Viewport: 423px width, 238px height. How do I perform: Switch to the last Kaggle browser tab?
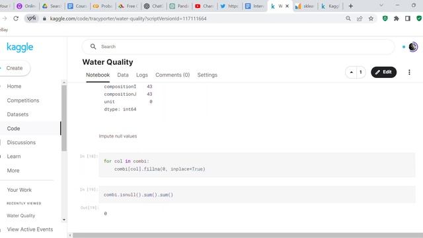point(330,6)
